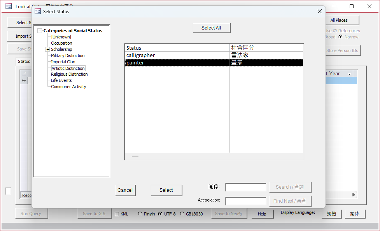The image size is (380, 231).
Task: Click the Select All button
Action: 211,28
